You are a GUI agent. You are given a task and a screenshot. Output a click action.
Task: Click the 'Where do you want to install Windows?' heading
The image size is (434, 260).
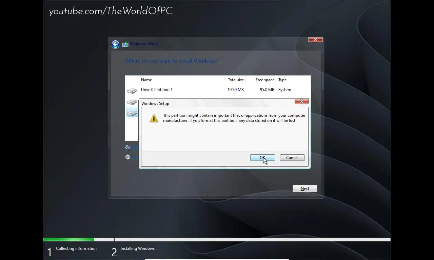[x=172, y=61]
